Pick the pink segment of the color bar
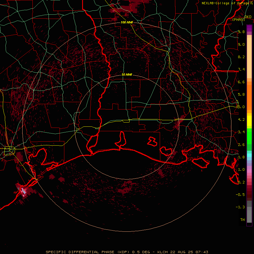 click(249, 171)
